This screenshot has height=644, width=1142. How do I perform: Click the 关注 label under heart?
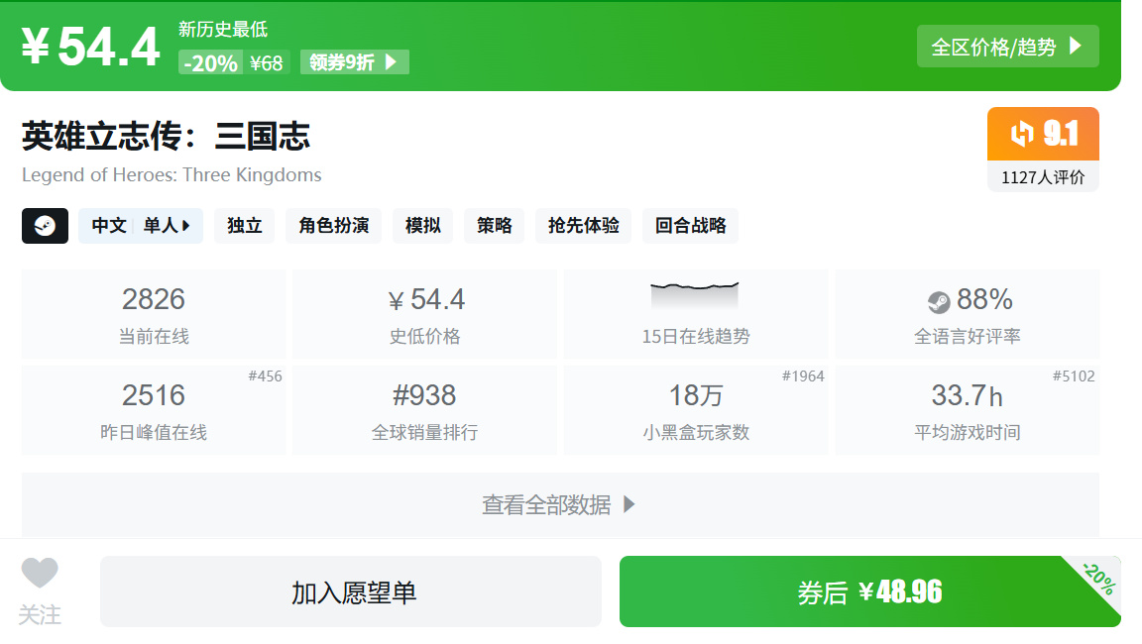point(40,615)
